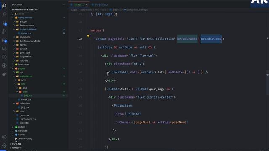Screen dimensions: 269x151
Task: Collapse the CollectionTable folder
Action: (x=28, y=29)
